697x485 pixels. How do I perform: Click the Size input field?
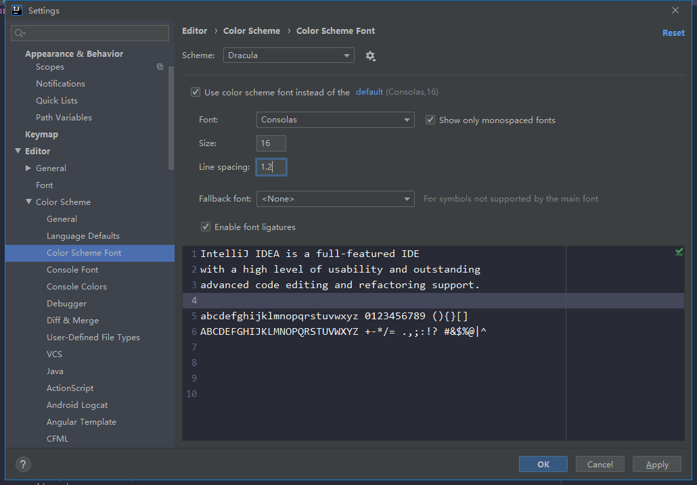coord(271,143)
